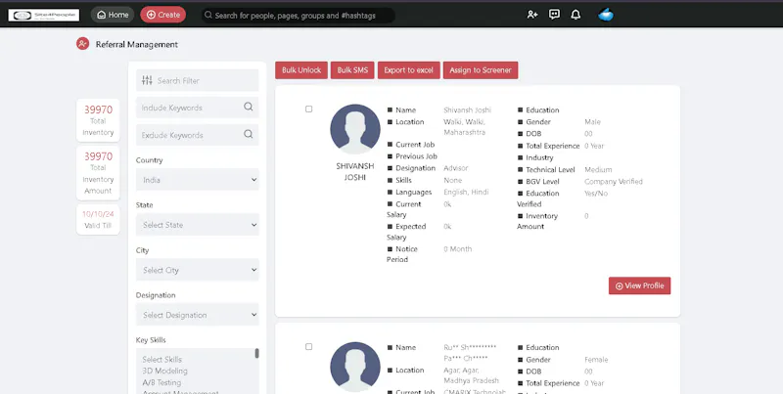Screen dimensions: 783x394
Task: Click the Referral Management heading text
Action: (x=137, y=44)
